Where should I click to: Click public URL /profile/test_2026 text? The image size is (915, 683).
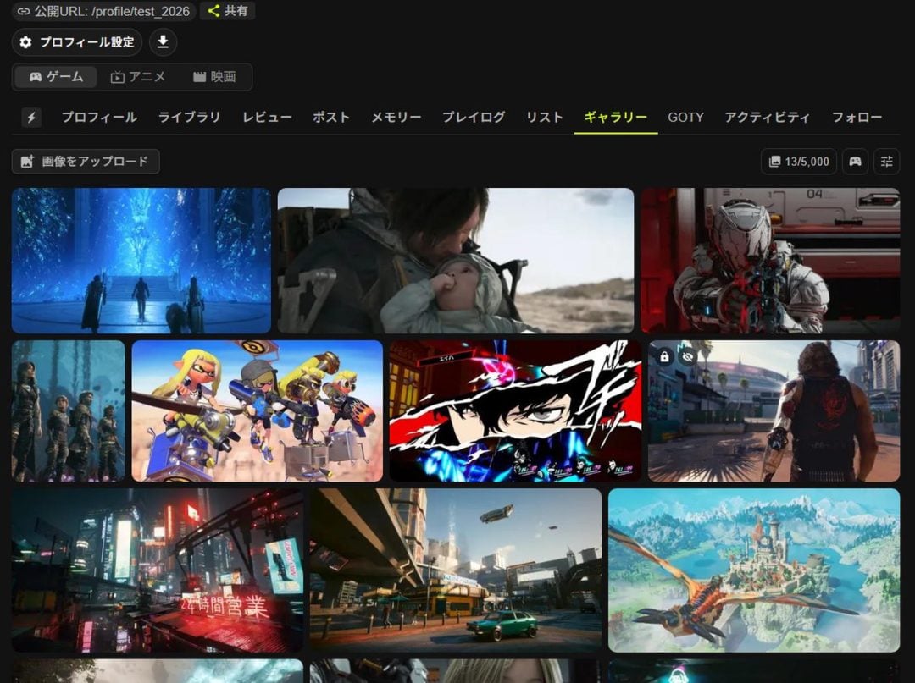coord(141,11)
